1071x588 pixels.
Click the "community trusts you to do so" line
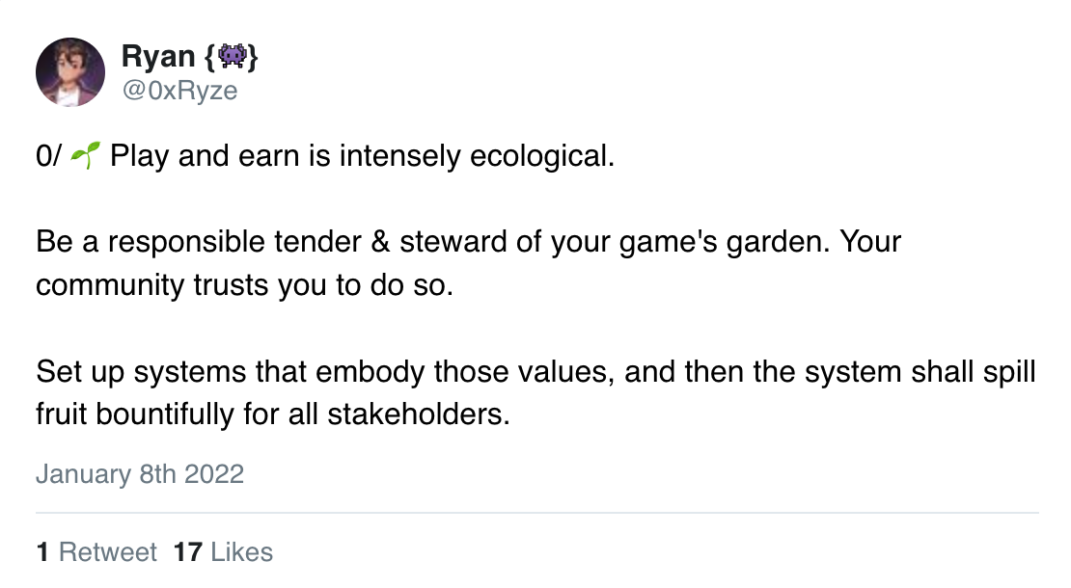(244, 285)
